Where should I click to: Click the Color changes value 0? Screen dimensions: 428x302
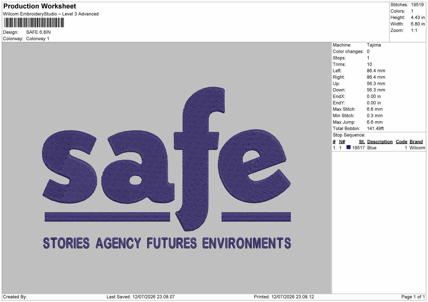click(x=368, y=51)
